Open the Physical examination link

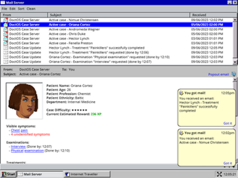pyautogui.click(x=27, y=151)
